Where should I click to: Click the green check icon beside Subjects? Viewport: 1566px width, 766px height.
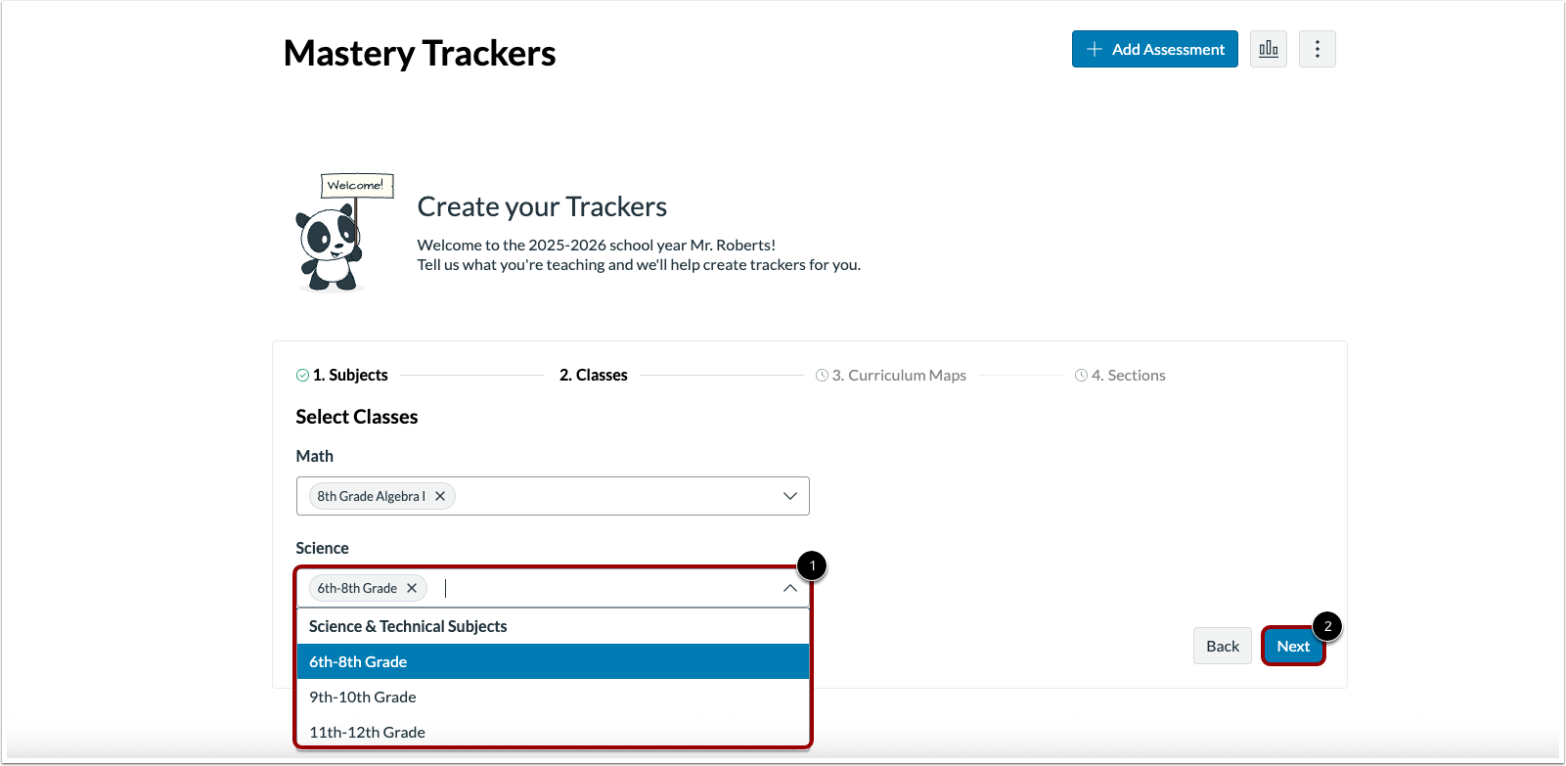[x=302, y=375]
